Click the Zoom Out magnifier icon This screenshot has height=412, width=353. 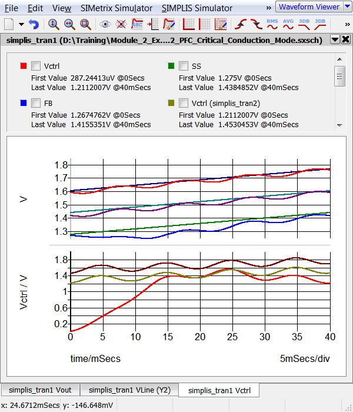(x=69, y=24)
